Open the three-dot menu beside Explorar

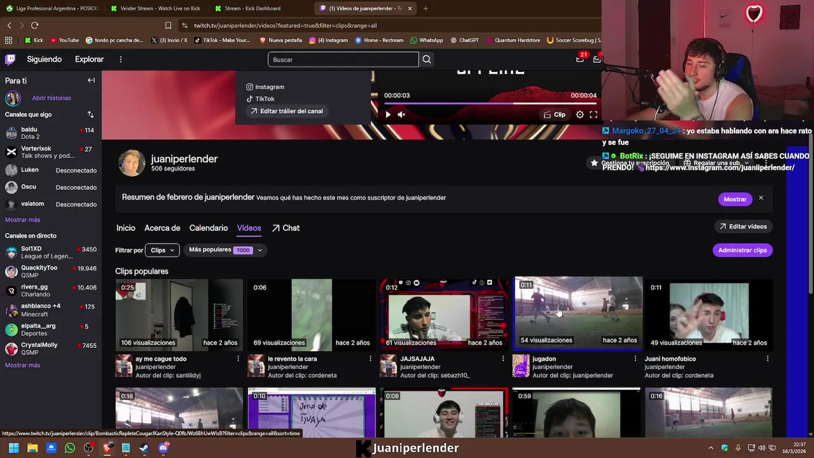[x=120, y=59]
